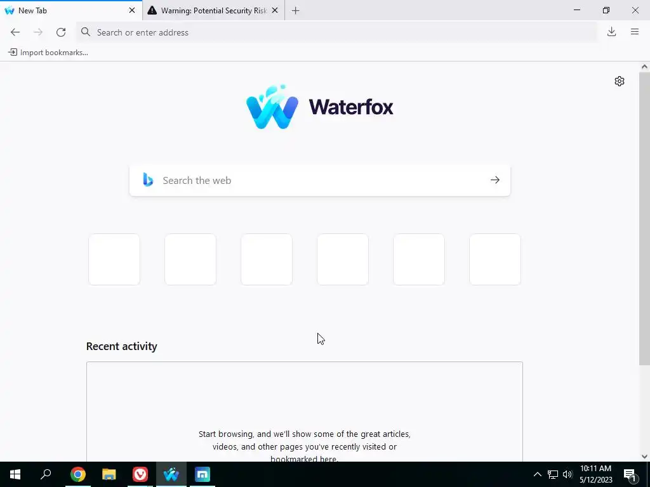Click the volume speaker tray icon
The image size is (650, 487).
[x=567, y=474]
